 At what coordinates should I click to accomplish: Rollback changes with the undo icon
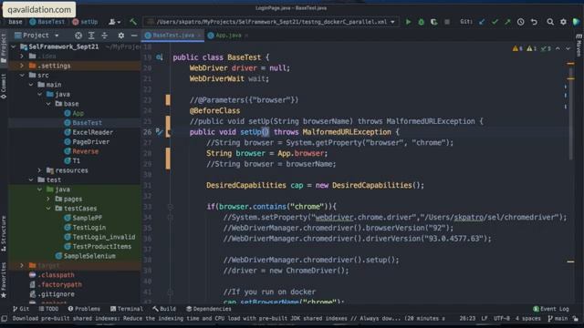click(534, 22)
